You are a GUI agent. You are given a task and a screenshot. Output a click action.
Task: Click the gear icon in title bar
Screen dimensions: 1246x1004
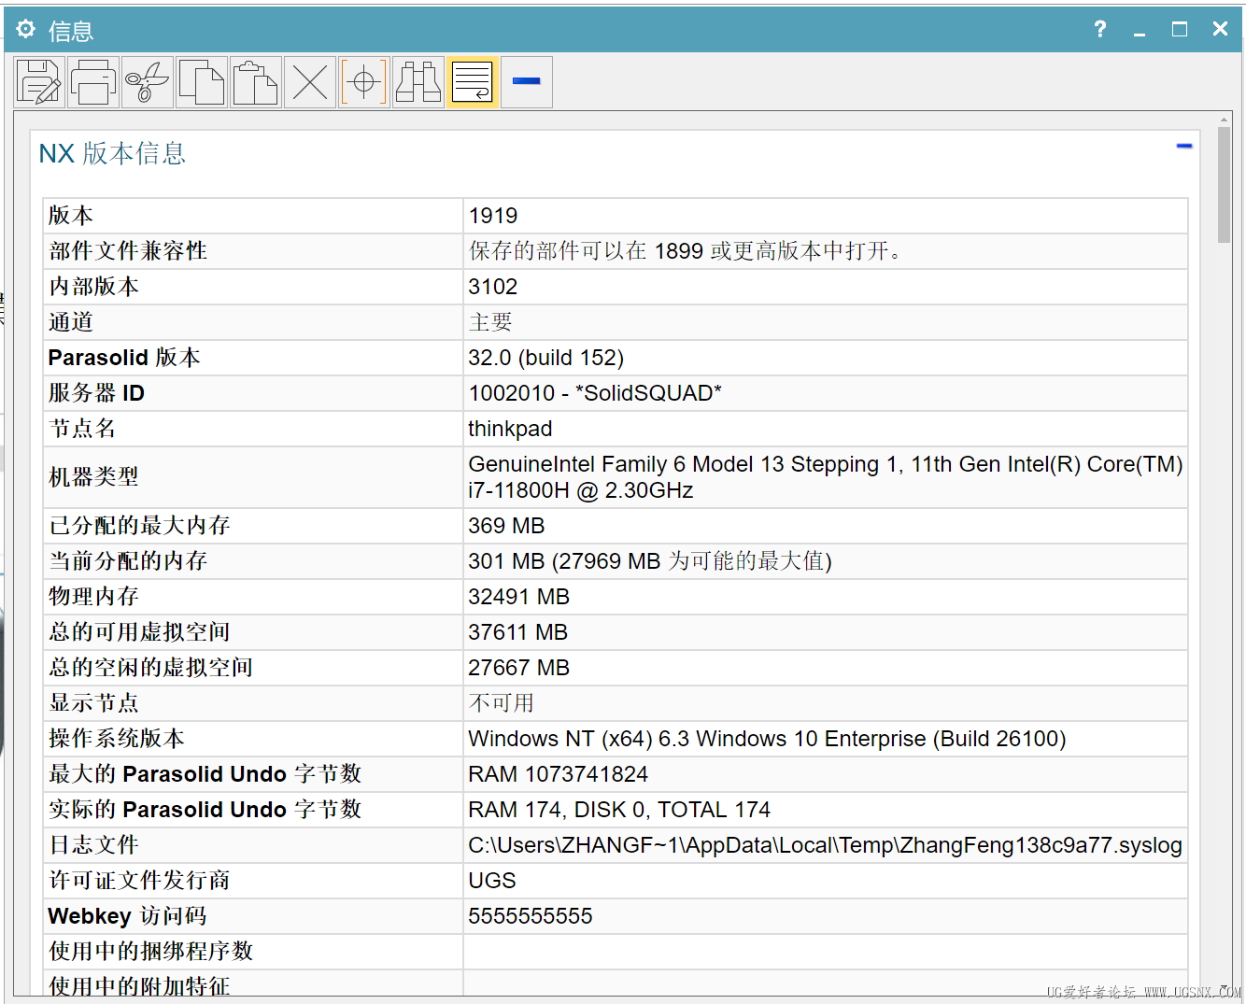coord(25,29)
